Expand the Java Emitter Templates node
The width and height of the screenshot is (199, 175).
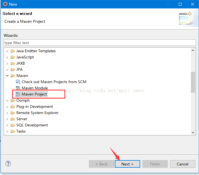[7, 51]
